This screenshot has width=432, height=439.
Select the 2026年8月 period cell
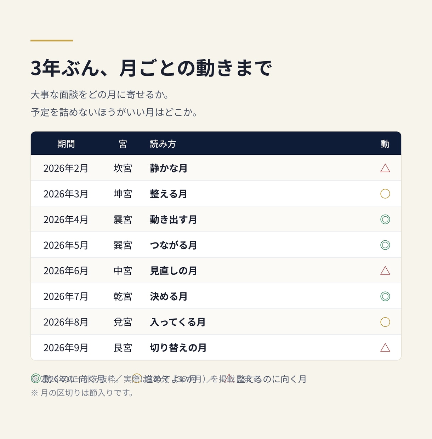point(66,322)
